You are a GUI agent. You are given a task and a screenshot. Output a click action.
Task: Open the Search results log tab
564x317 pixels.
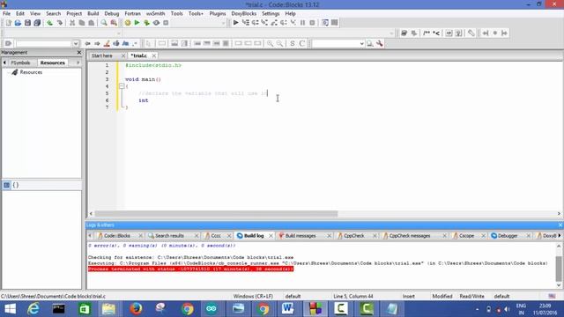pyautogui.click(x=169, y=236)
